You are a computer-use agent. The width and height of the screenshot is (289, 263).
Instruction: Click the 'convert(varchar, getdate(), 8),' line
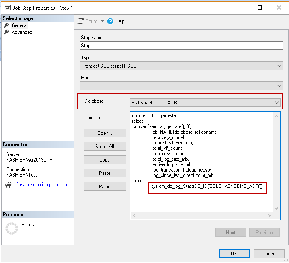click(162, 126)
